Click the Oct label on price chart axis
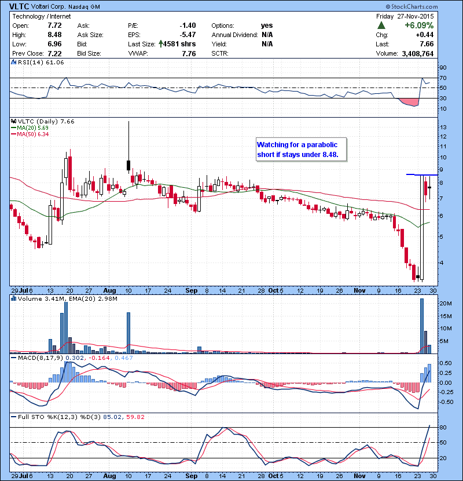The height and width of the screenshot is (481, 463). 273,290
